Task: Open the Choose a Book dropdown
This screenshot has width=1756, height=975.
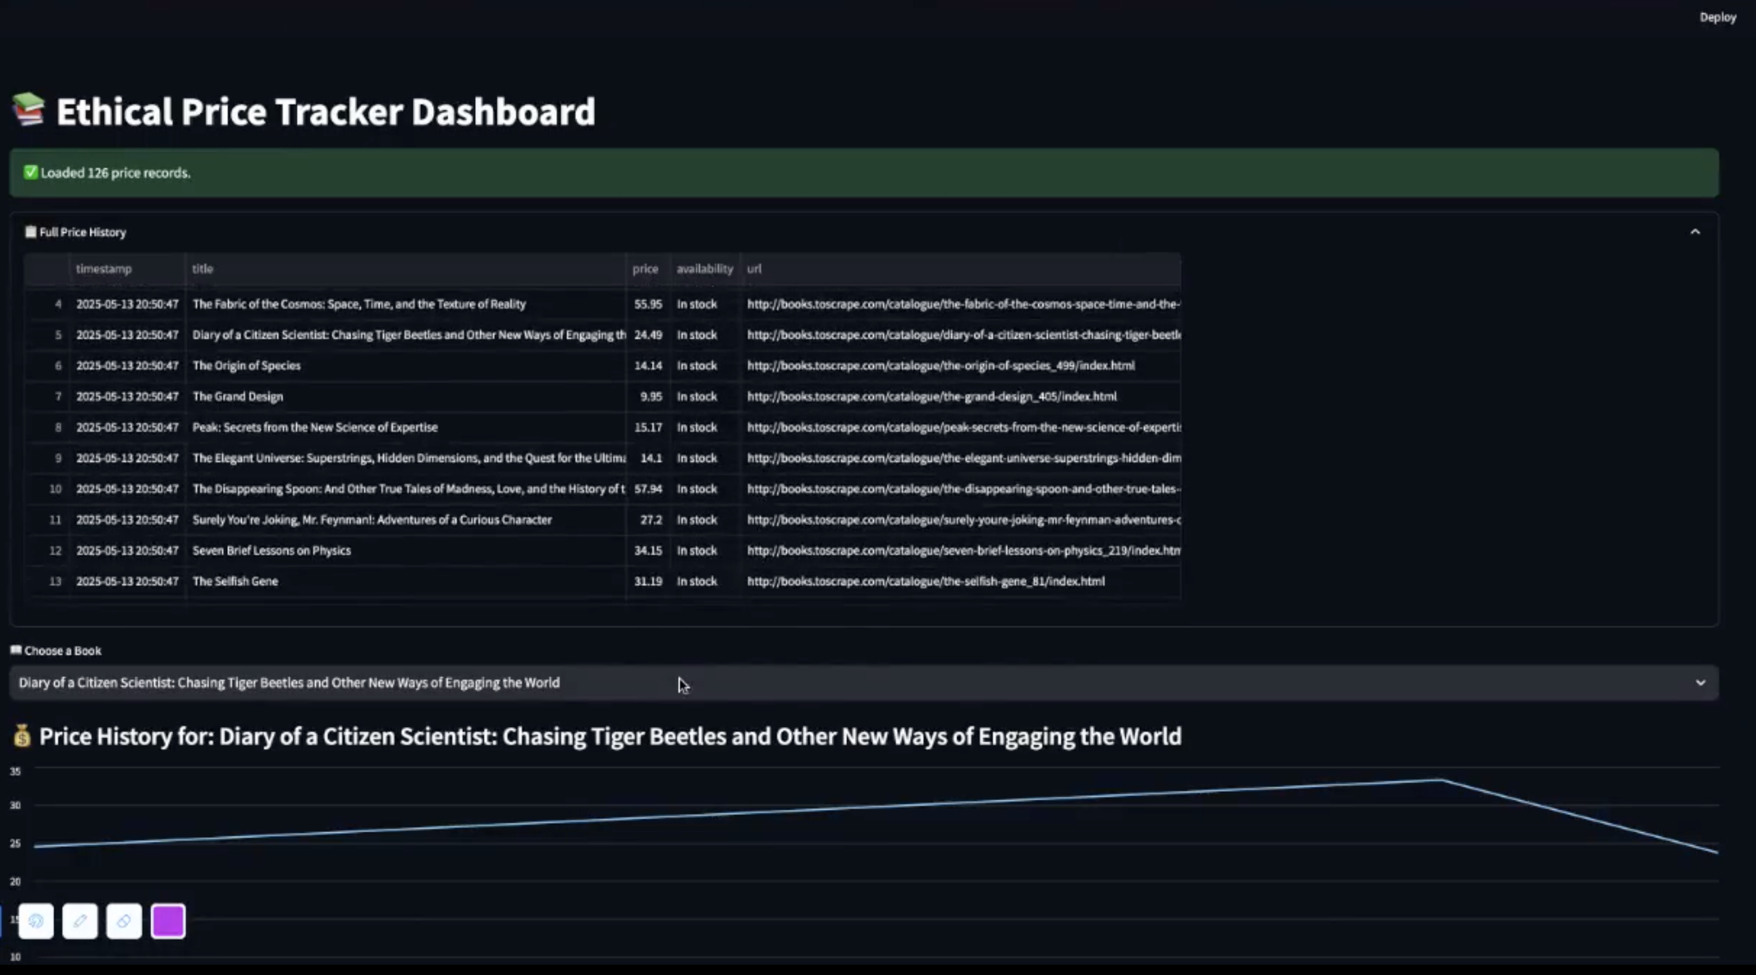Action: pyautogui.click(x=864, y=683)
